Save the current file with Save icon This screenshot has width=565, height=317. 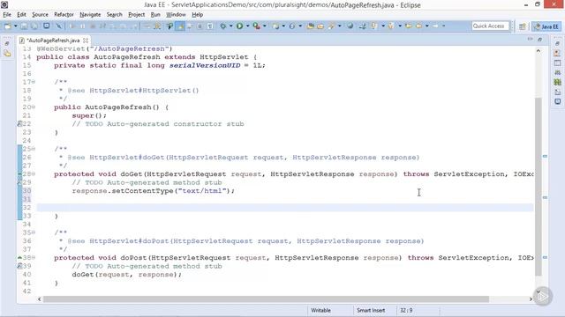pos(24,26)
